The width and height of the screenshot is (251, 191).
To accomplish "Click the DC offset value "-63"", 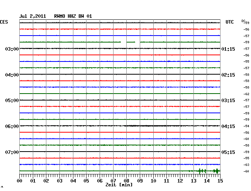I will (246, 165).
